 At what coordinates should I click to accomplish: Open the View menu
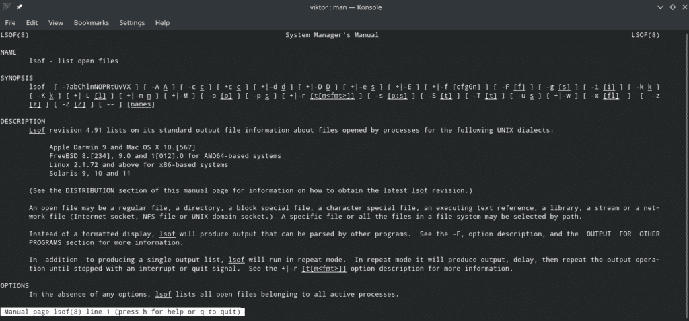[x=55, y=22]
